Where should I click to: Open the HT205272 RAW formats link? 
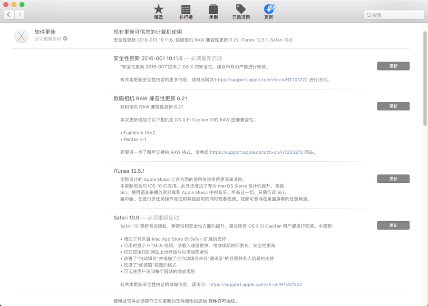click(256, 152)
